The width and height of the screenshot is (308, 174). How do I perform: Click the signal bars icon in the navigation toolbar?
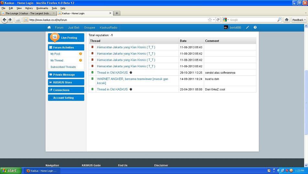coord(18,20)
